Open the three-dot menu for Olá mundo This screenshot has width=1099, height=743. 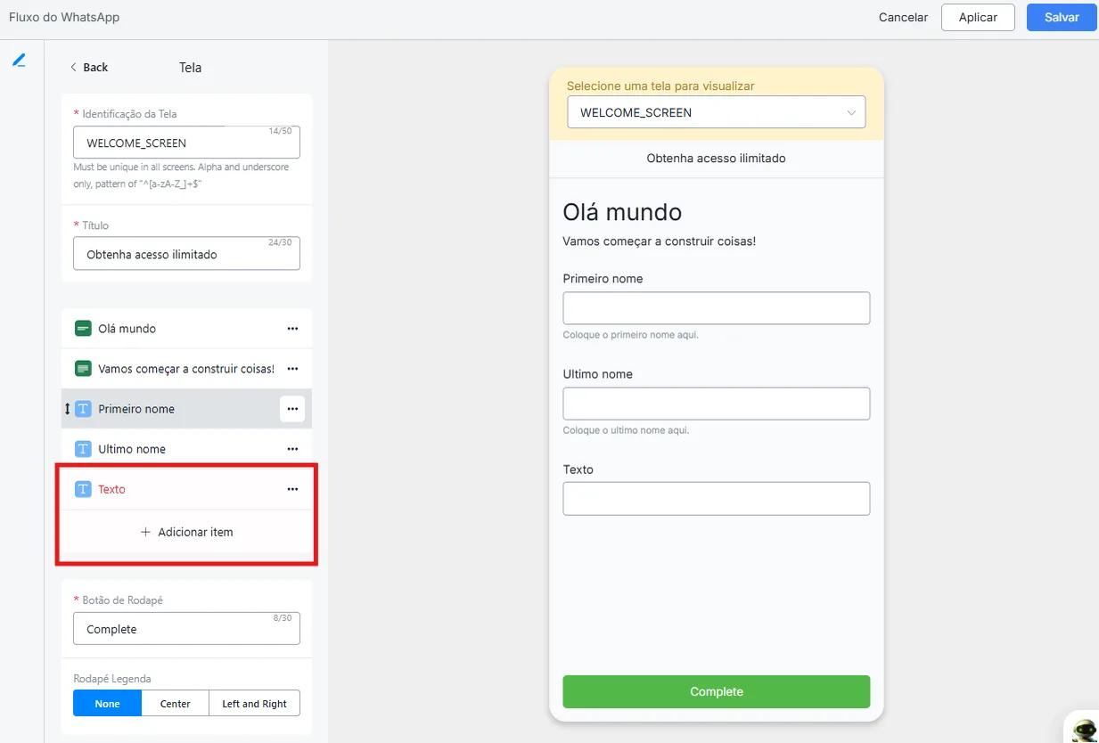pyautogui.click(x=292, y=329)
